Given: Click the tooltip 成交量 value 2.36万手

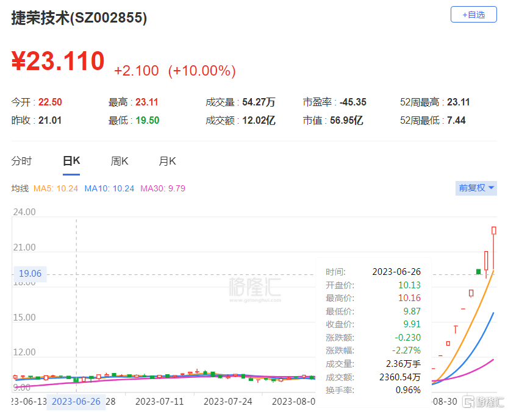Looking at the screenshot, I should pyautogui.click(x=403, y=364).
